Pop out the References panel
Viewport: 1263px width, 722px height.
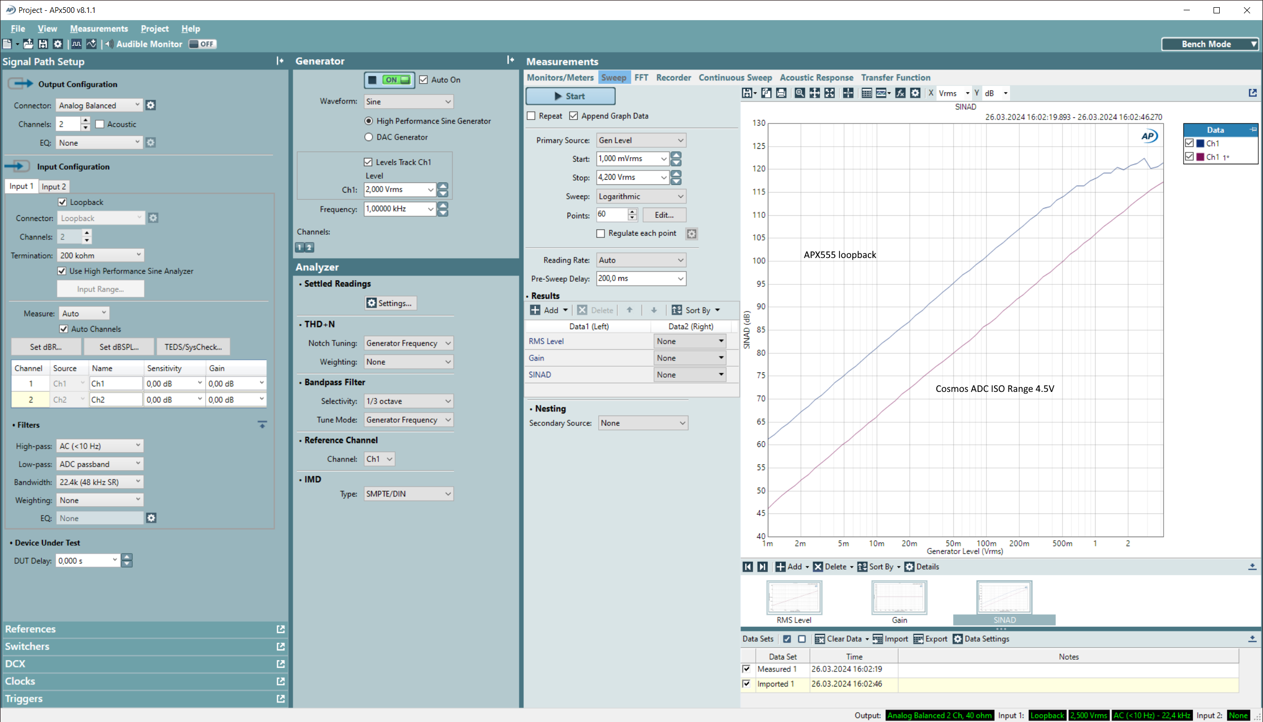coord(281,629)
